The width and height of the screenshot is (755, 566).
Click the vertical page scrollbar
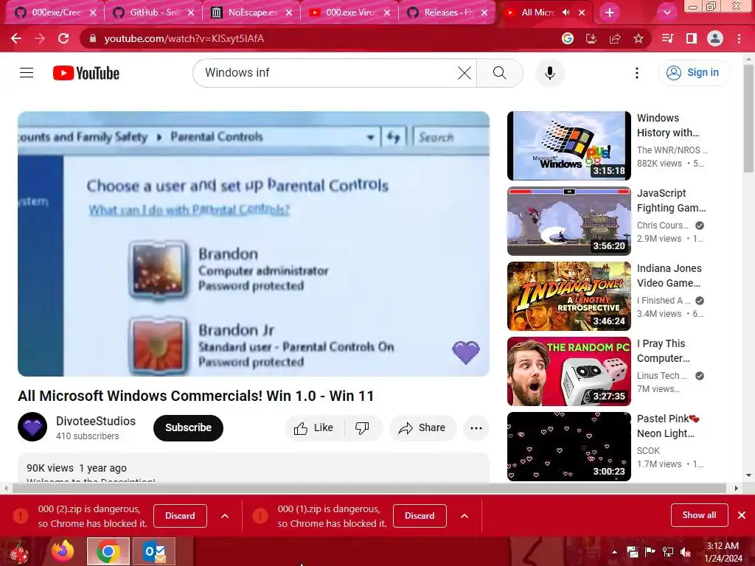[749, 118]
